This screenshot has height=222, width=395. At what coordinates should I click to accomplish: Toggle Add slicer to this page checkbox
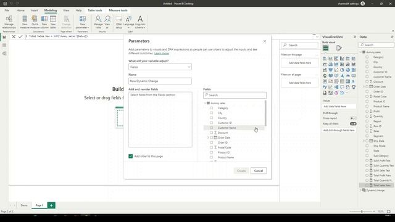130,156
